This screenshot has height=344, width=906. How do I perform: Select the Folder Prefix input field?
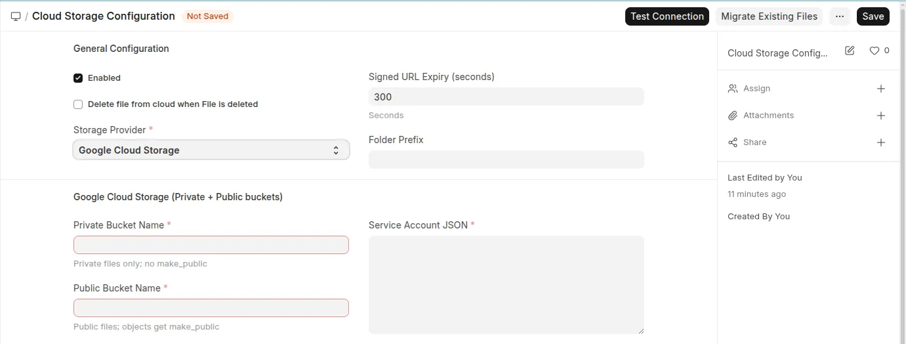point(506,160)
